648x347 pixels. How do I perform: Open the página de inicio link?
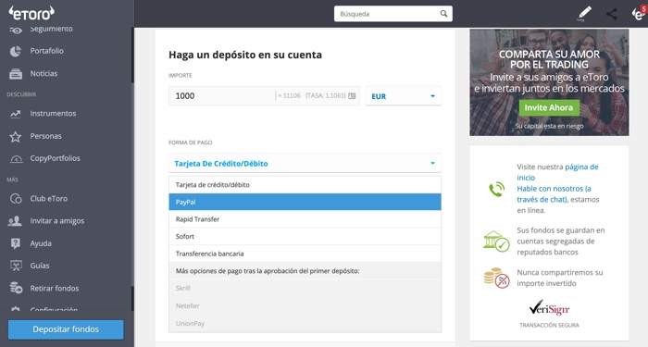(557, 172)
